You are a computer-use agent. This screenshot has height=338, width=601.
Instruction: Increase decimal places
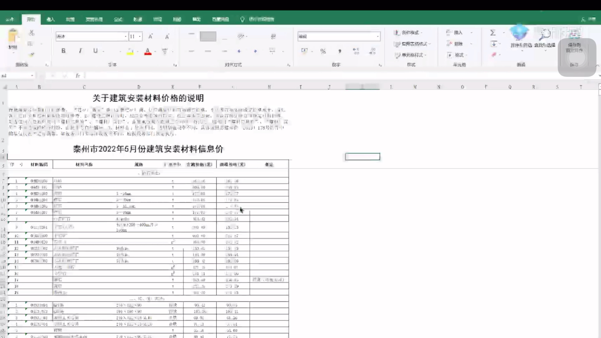click(x=356, y=51)
